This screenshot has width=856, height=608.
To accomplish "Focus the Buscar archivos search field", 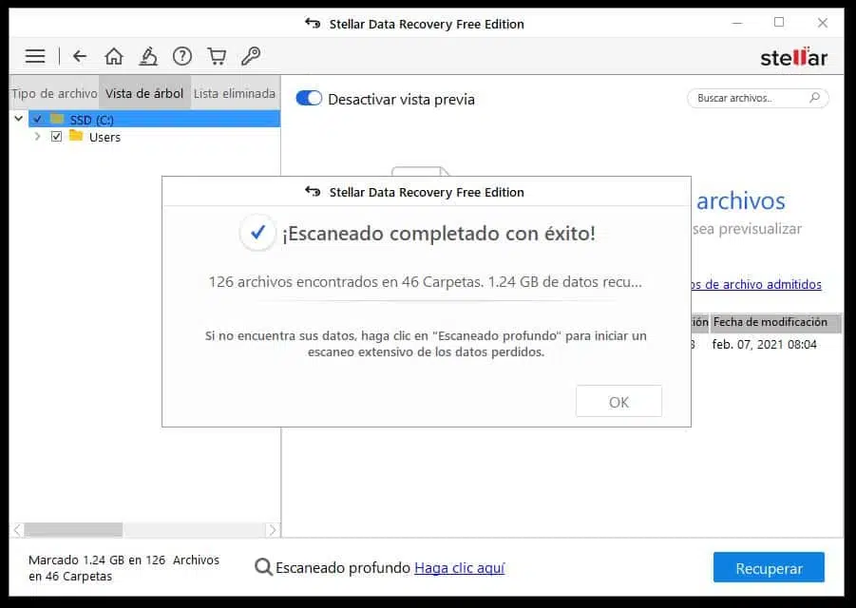I will click(x=758, y=98).
